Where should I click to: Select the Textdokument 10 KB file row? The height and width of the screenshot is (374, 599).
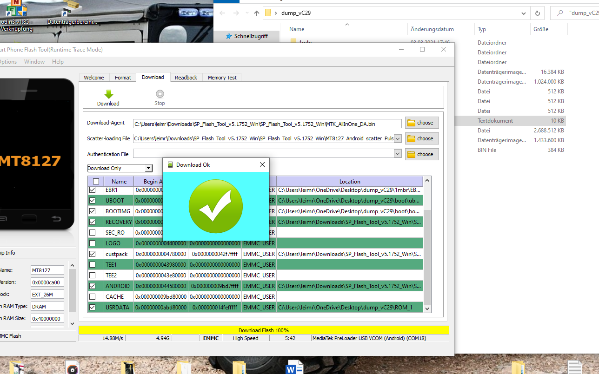510,121
